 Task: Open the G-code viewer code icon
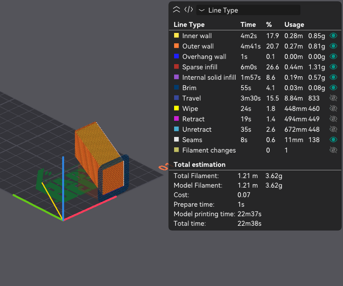click(x=188, y=10)
